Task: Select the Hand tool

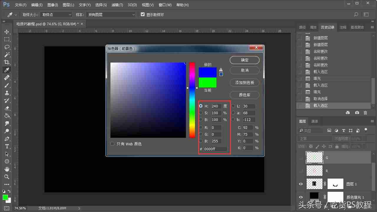Action: click(x=7, y=169)
